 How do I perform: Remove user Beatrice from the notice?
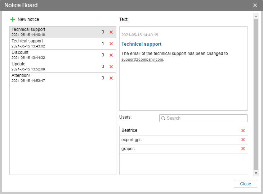coord(243,130)
